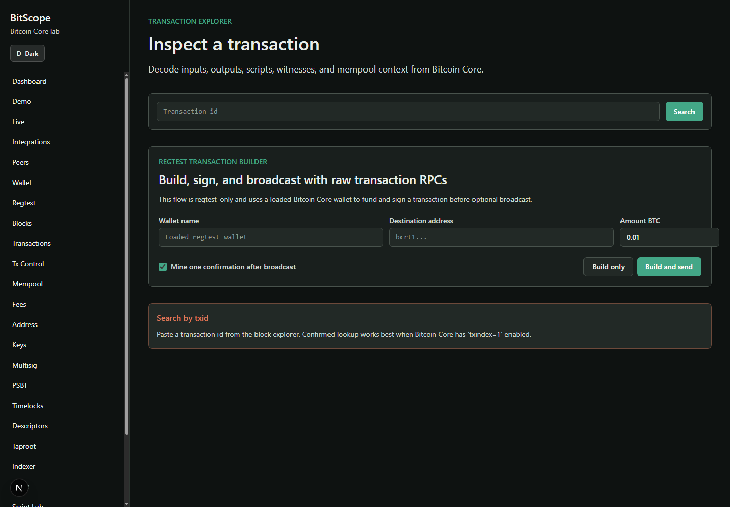Open the PSBT page

20,385
